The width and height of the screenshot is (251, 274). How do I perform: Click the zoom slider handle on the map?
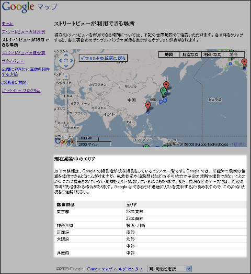point(66,126)
